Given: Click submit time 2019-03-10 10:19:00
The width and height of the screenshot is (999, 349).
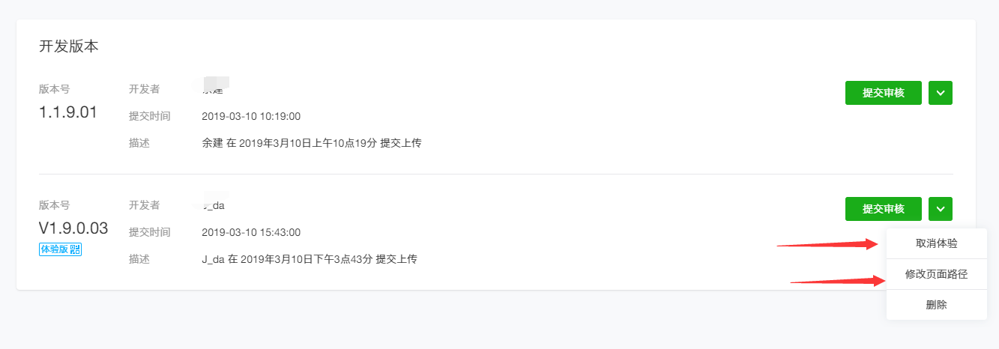Looking at the screenshot, I should pyautogui.click(x=251, y=116).
